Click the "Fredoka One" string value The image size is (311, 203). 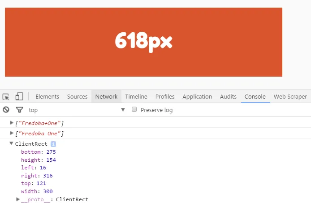[39, 134]
